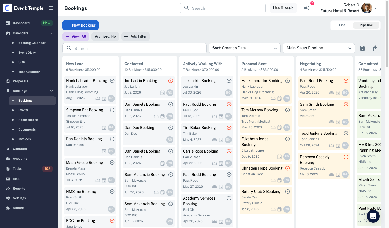Viewport: 389px width, 228px height.
Task: Collapse the Bookings sidebar section chevron
Action: [x=52, y=91]
